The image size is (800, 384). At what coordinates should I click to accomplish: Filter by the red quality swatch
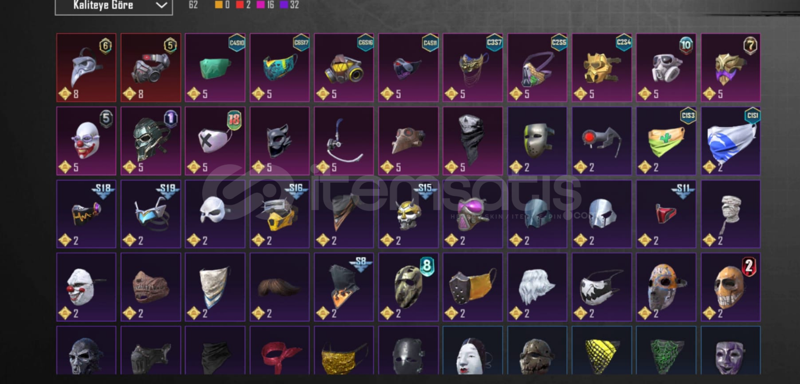[x=240, y=5]
